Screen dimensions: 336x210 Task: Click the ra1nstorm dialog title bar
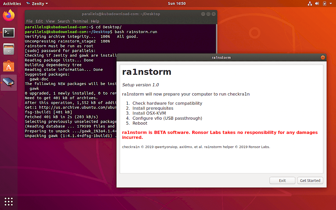point(221,57)
